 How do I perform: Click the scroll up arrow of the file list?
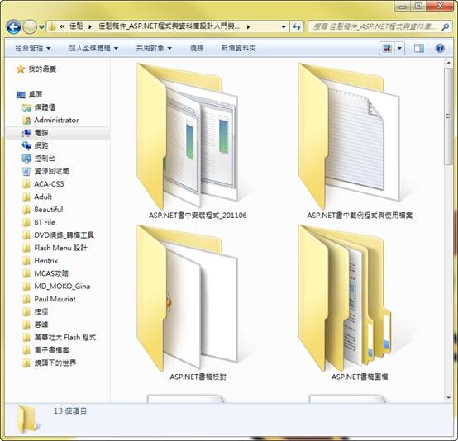(x=448, y=63)
